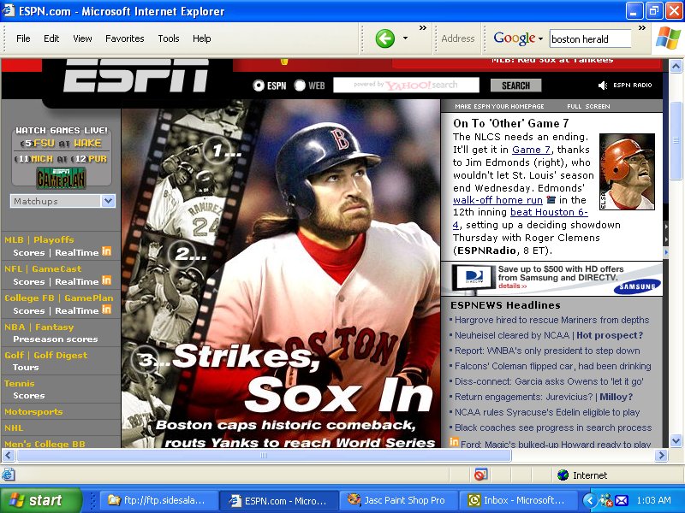This screenshot has height=513, width=685.
Task: Click the Google toolbar search field
Action: pyautogui.click(x=589, y=38)
